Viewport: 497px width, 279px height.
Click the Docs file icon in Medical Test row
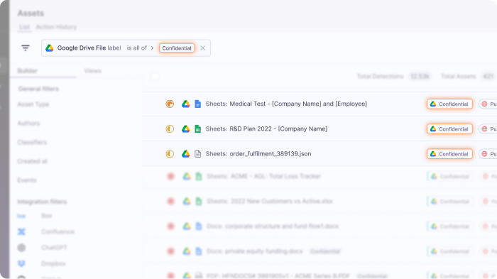click(x=198, y=104)
